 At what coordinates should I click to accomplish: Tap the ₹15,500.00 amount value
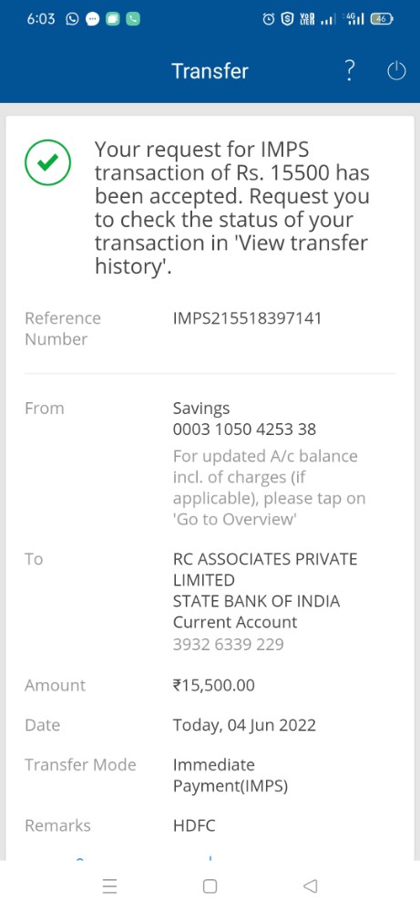214,685
